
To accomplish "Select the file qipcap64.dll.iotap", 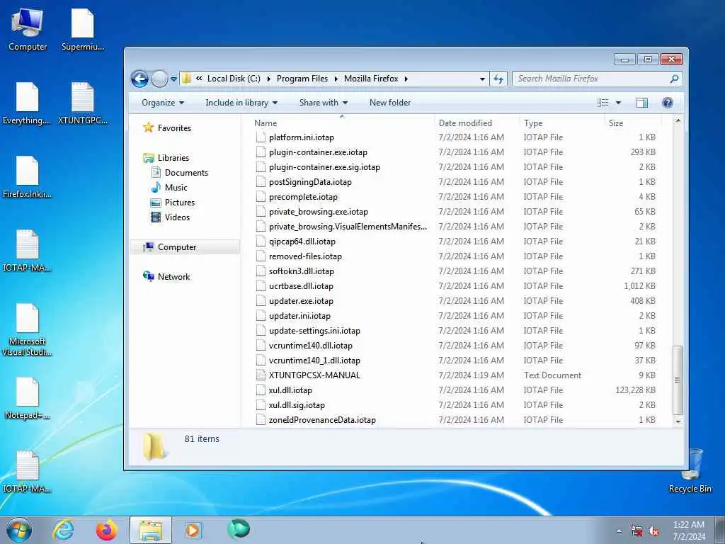I will (x=302, y=242).
